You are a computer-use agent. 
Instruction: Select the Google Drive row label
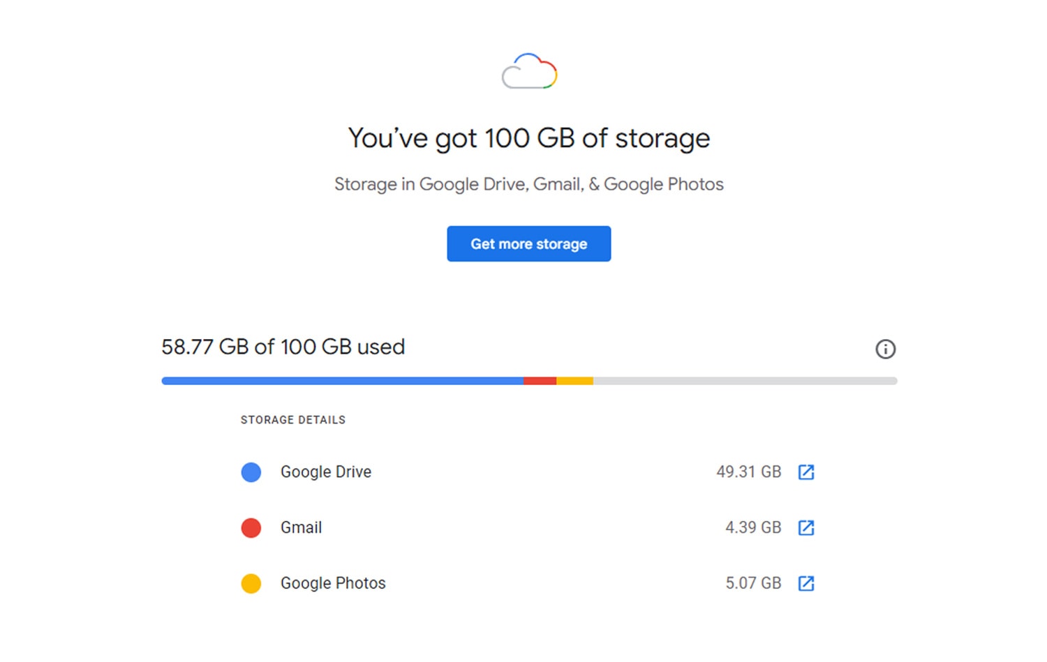coord(325,472)
